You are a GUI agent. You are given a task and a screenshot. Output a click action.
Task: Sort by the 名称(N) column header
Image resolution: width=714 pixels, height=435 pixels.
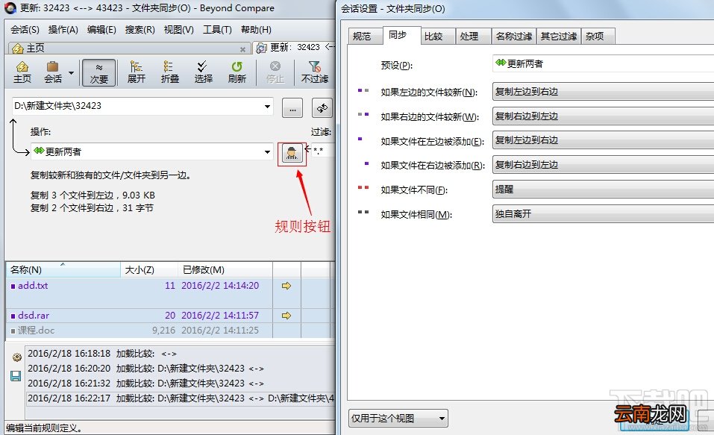[63, 269]
